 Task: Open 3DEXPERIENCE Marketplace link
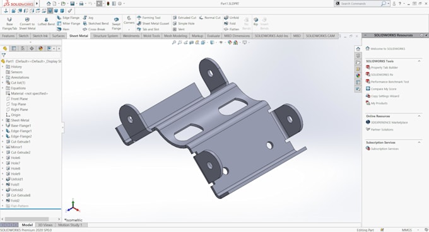click(389, 122)
